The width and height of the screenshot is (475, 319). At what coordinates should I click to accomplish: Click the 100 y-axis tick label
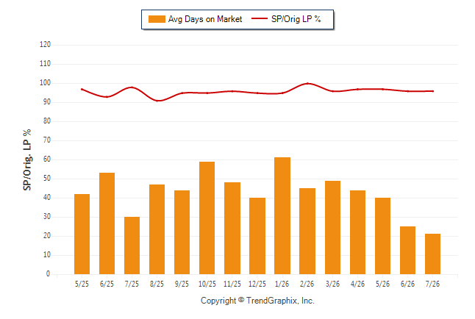pyautogui.click(x=45, y=83)
